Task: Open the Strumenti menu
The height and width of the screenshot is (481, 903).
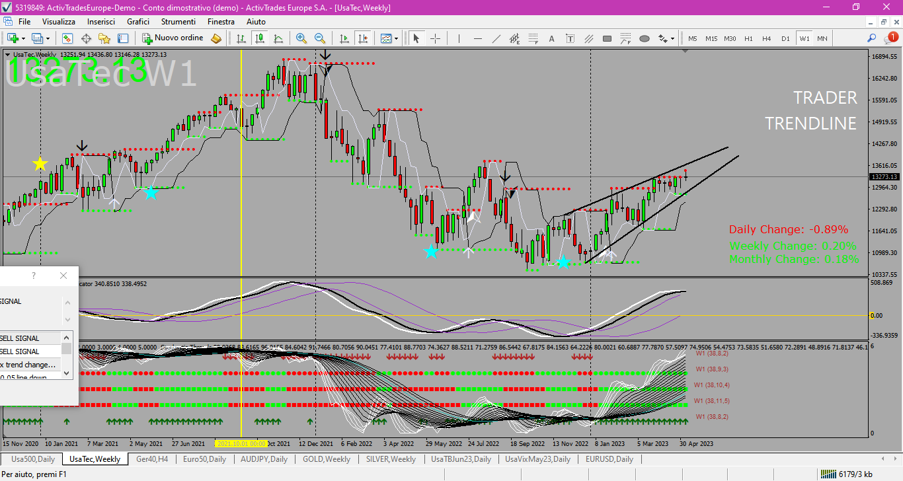Action: [178, 22]
